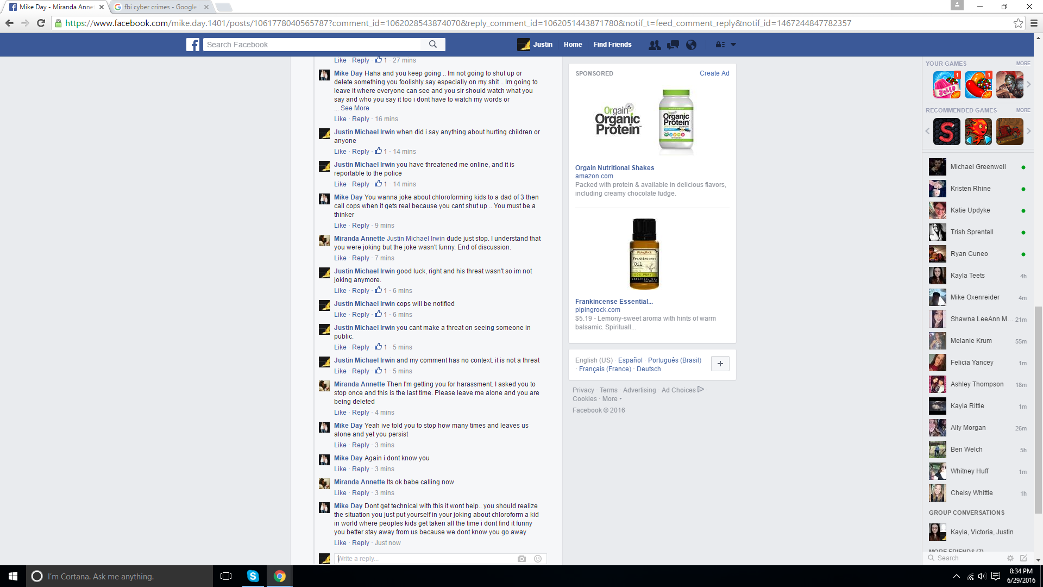
Task: Open chat with Trish Sprentall
Action: [x=978, y=232]
